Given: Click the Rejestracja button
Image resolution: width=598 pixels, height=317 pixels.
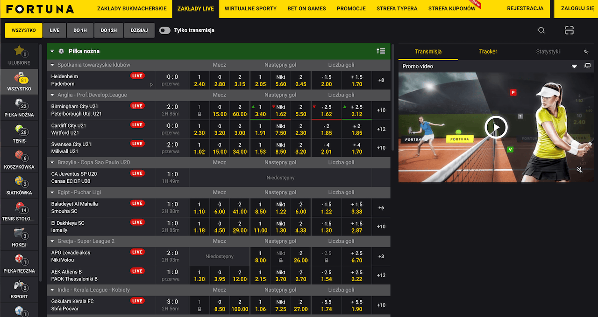Looking at the screenshot, I should click(x=525, y=9).
